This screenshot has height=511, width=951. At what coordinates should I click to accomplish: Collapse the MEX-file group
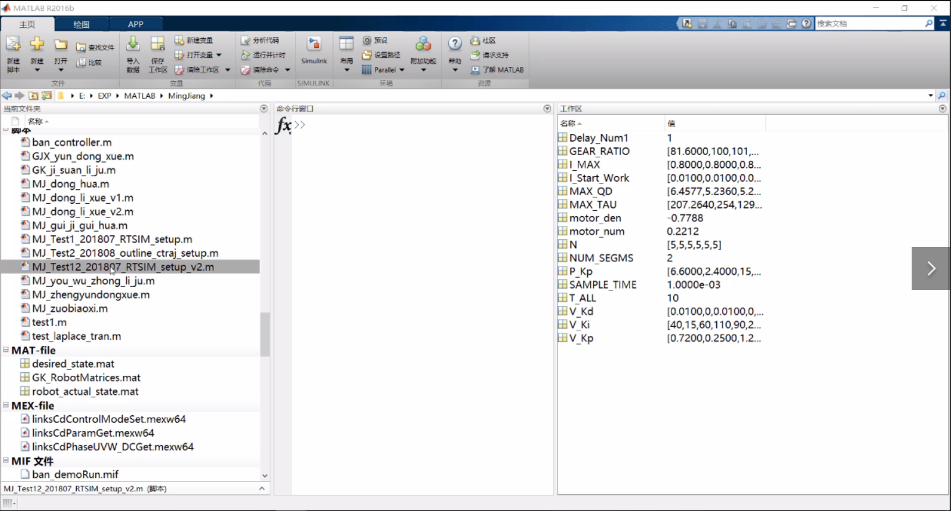click(x=6, y=405)
